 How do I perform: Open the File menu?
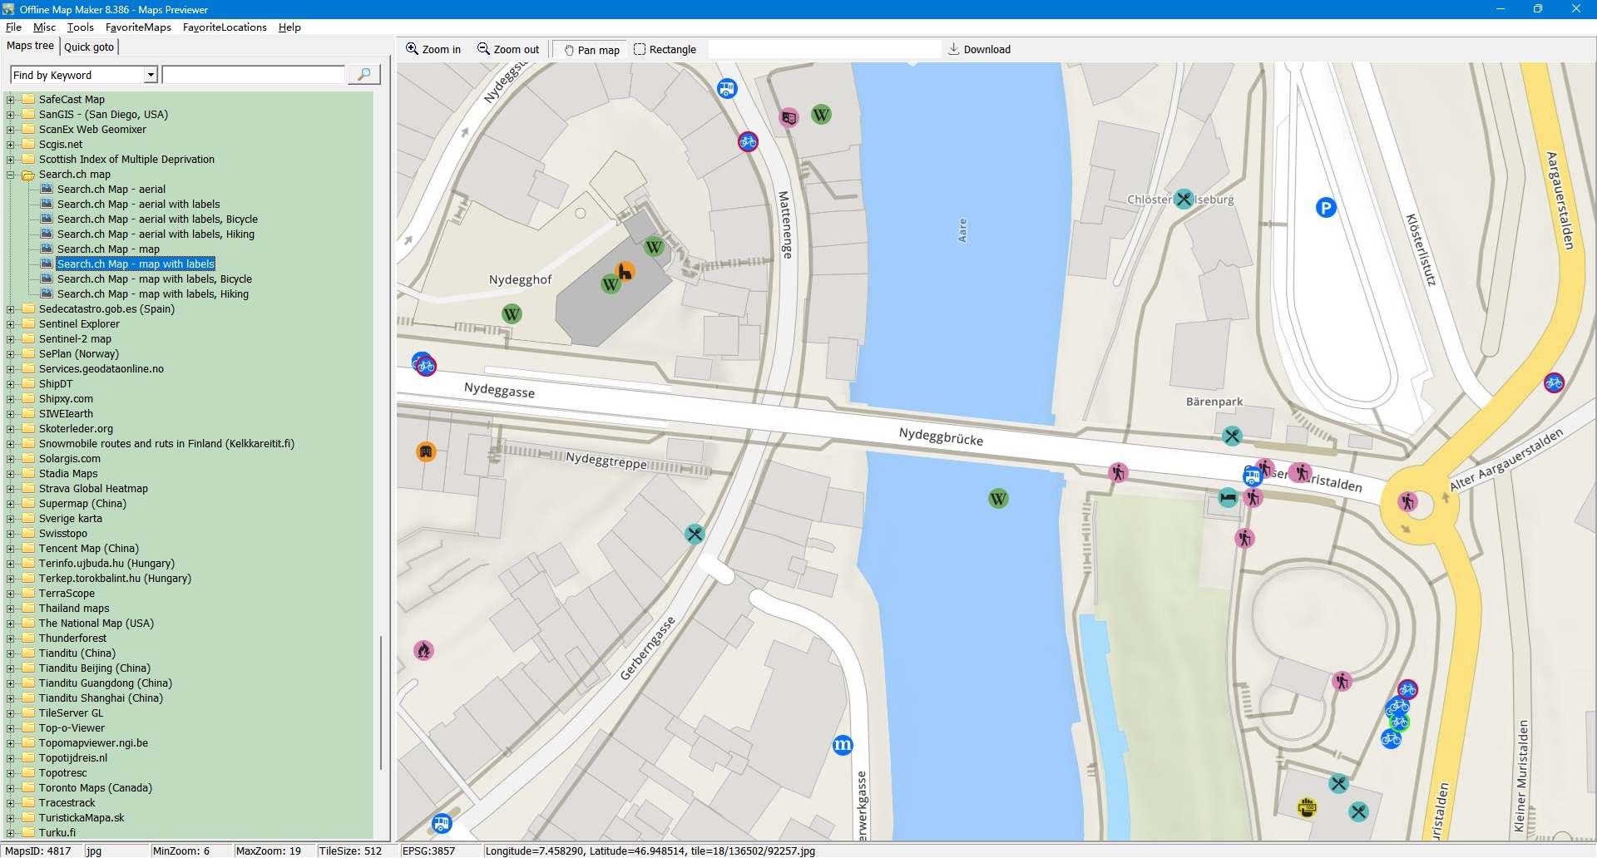pos(13,27)
